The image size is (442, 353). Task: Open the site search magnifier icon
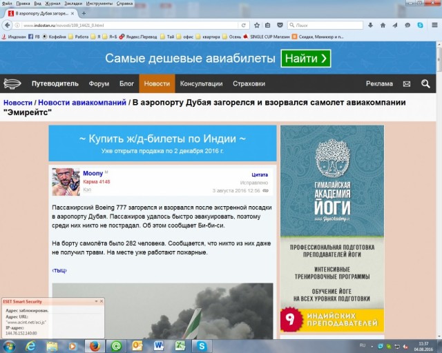pos(425,84)
